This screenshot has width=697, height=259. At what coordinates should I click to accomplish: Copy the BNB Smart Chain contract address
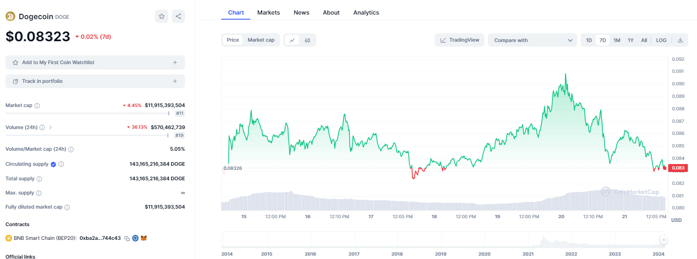[x=127, y=239]
